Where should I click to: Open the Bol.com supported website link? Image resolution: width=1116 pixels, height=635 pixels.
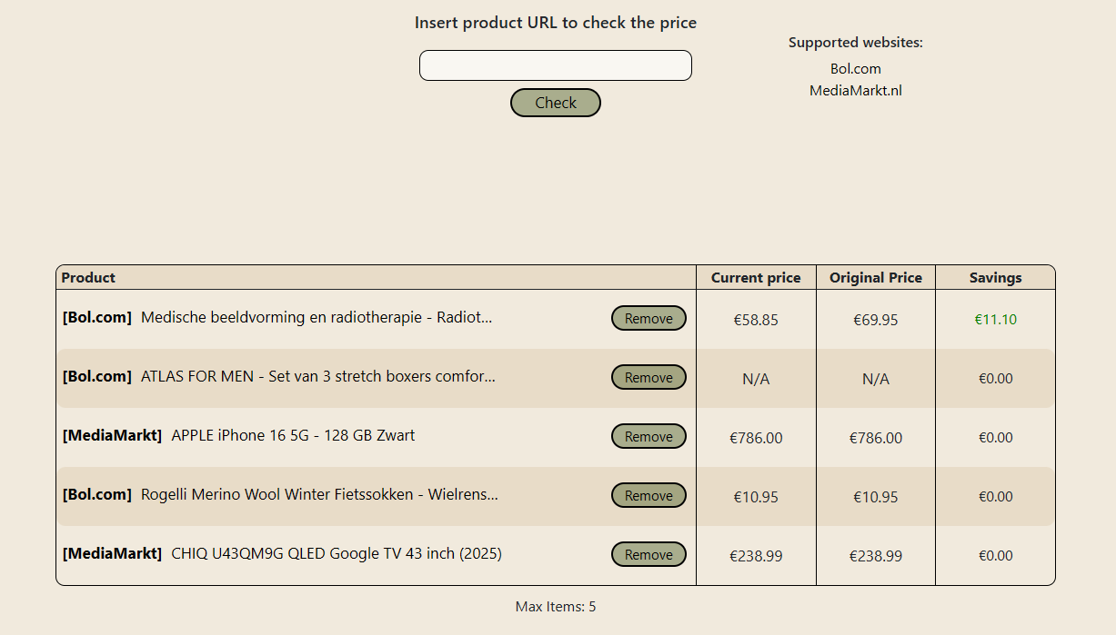coord(855,68)
